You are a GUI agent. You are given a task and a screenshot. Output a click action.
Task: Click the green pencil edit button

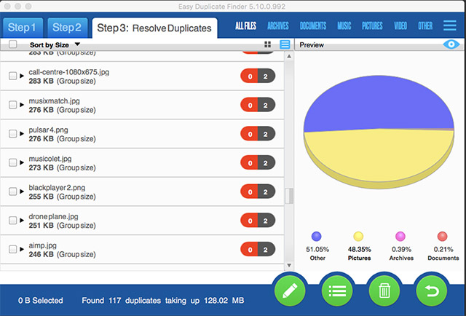click(x=291, y=291)
